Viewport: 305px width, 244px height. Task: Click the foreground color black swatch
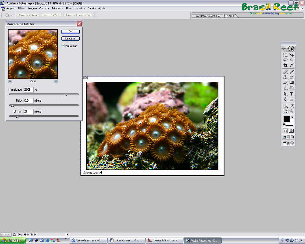(x=286, y=120)
